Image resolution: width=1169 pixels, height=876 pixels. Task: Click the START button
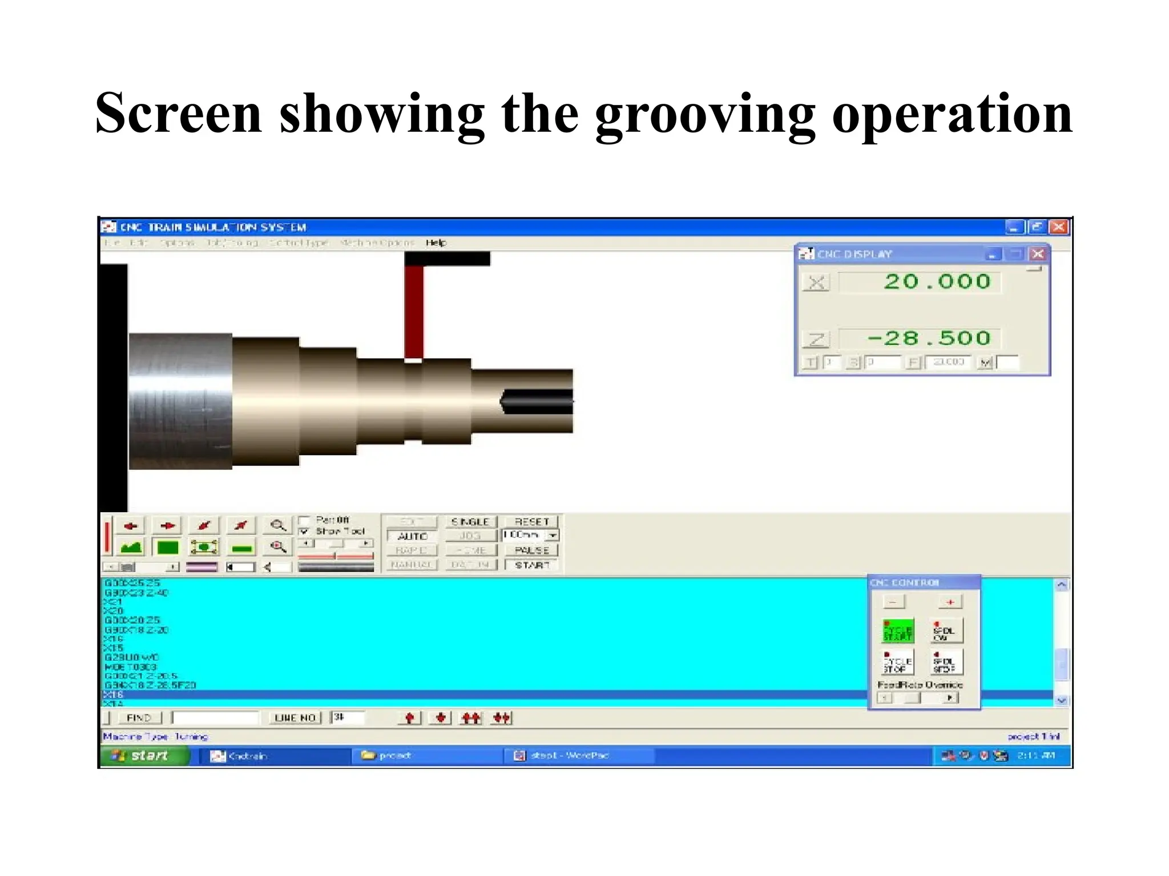[x=531, y=565]
